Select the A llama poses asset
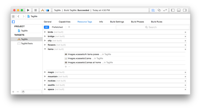The image size is (201, 110). (x=125, y=54)
